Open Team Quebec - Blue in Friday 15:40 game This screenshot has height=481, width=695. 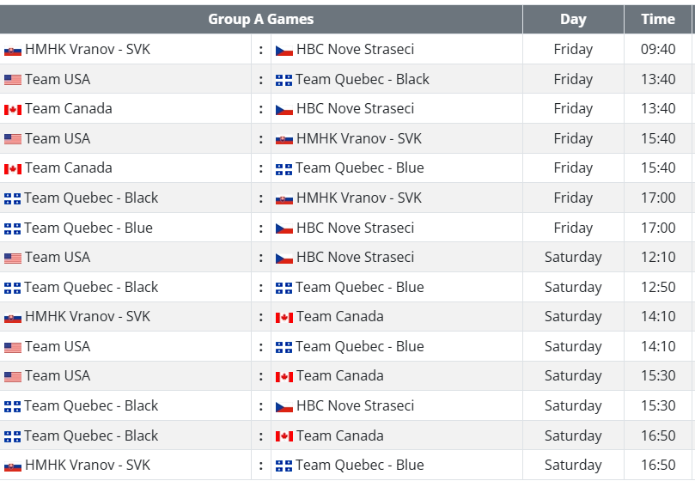(x=360, y=168)
